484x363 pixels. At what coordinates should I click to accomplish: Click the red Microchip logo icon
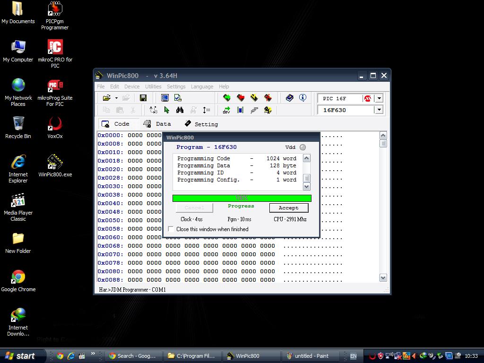pos(367,98)
